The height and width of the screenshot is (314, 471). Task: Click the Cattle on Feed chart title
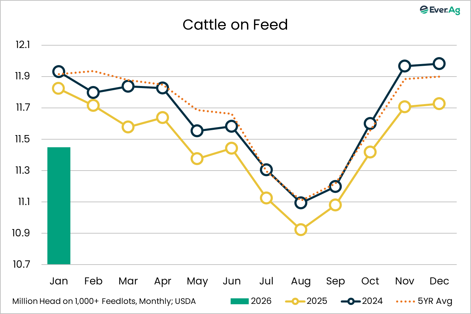(235, 25)
